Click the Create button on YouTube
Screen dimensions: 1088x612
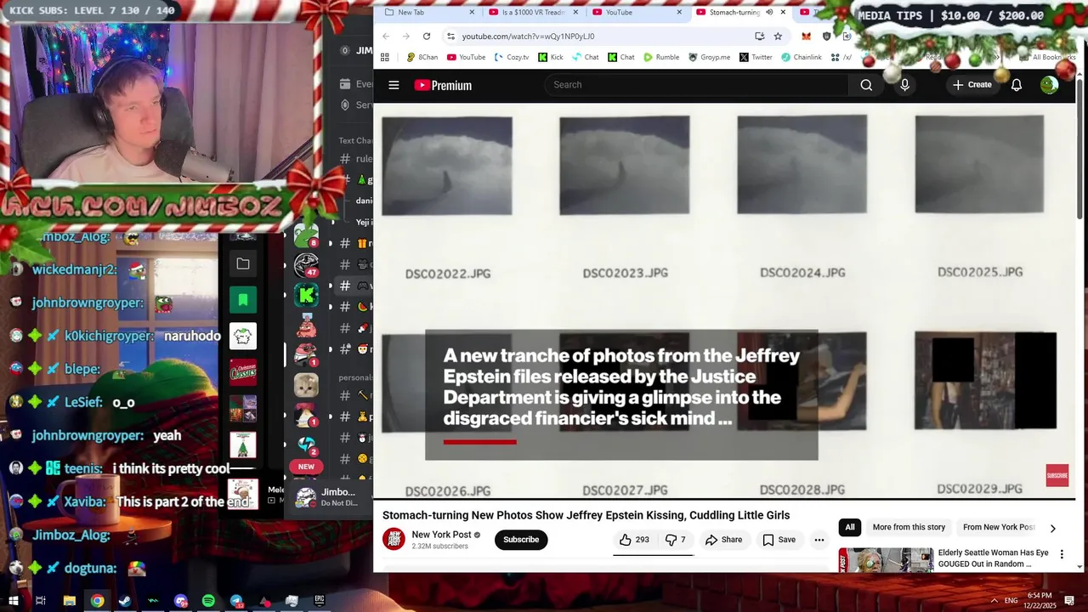coord(972,85)
